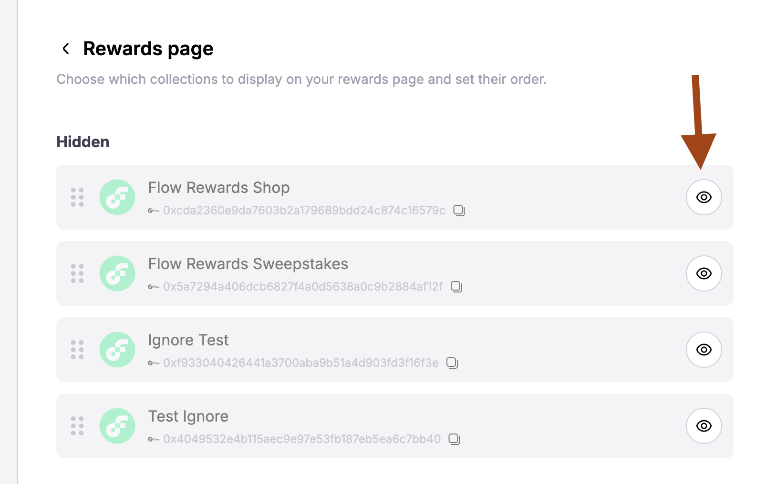Click the Ignore Test row drag handle

[77, 350]
